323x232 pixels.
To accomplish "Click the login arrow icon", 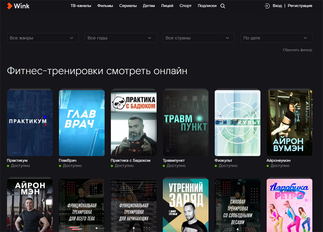I will [x=267, y=6].
